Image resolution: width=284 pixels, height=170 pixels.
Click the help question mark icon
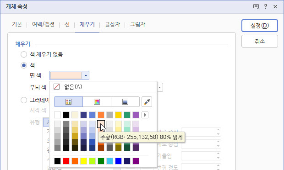coord(266,7)
